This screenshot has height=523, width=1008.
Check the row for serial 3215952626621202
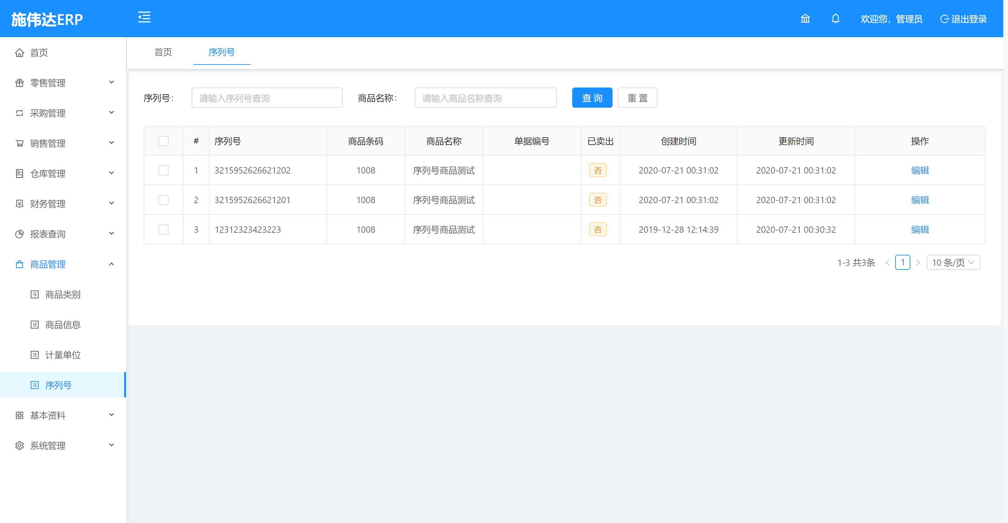[x=164, y=170]
